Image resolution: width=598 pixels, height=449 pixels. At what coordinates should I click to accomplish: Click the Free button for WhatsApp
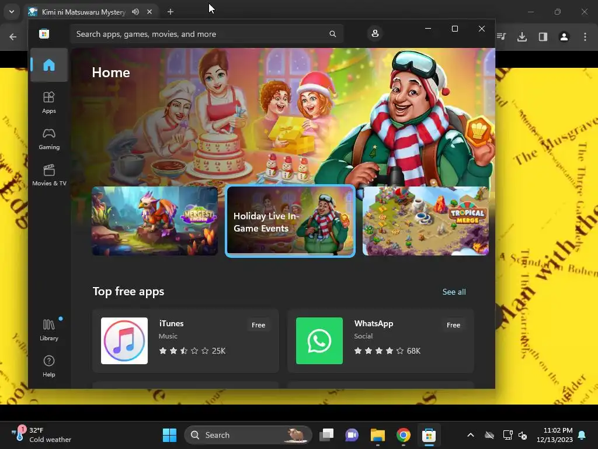click(x=453, y=325)
